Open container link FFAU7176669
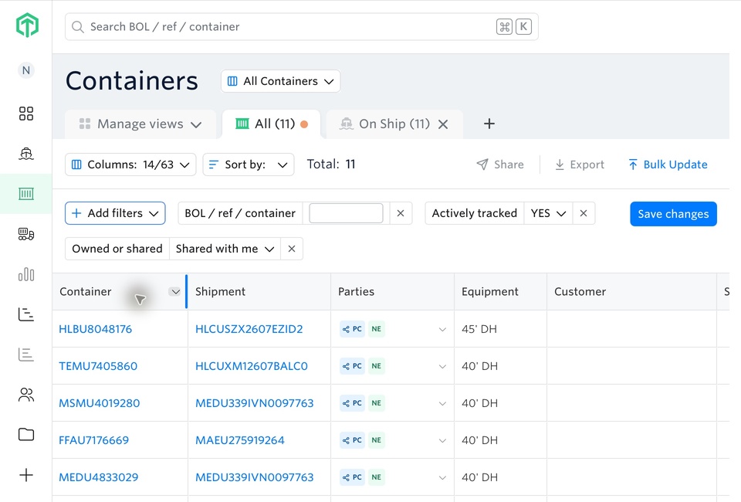The width and height of the screenshot is (741, 502). click(x=93, y=440)
